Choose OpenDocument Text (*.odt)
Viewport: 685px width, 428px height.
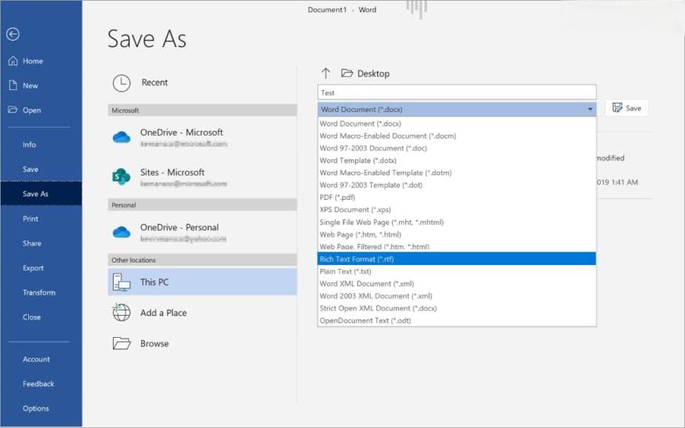pyautogui.click(x=457, y=320)
